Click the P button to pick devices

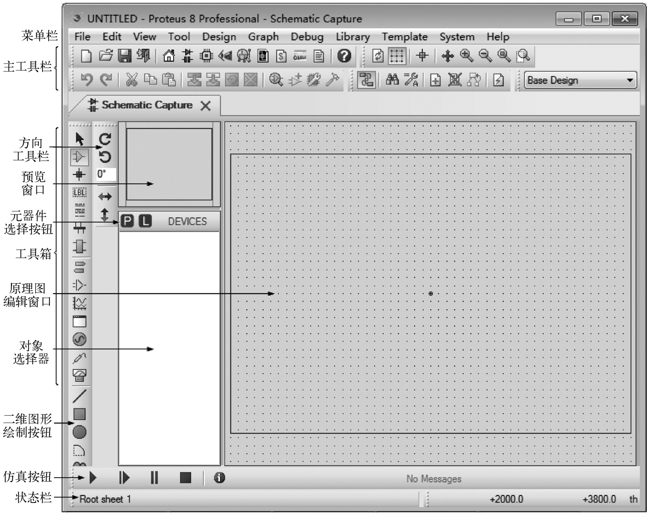(x=128, y=221)
